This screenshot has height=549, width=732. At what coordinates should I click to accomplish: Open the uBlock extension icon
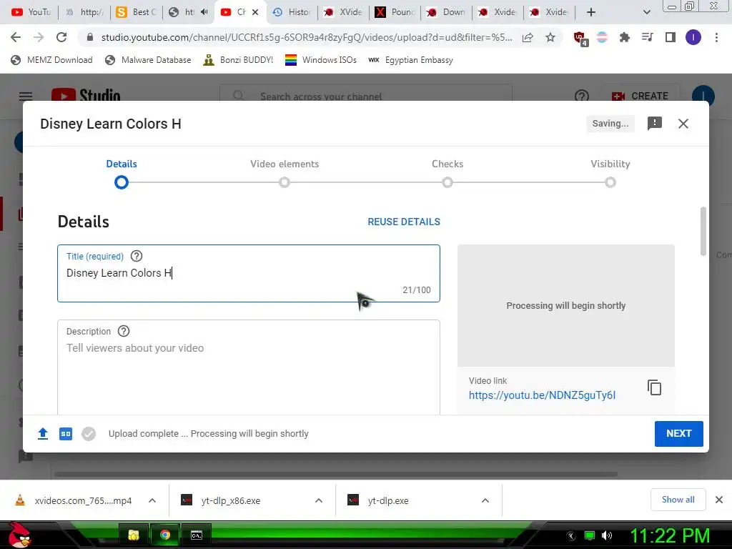(x=580, y=39)
